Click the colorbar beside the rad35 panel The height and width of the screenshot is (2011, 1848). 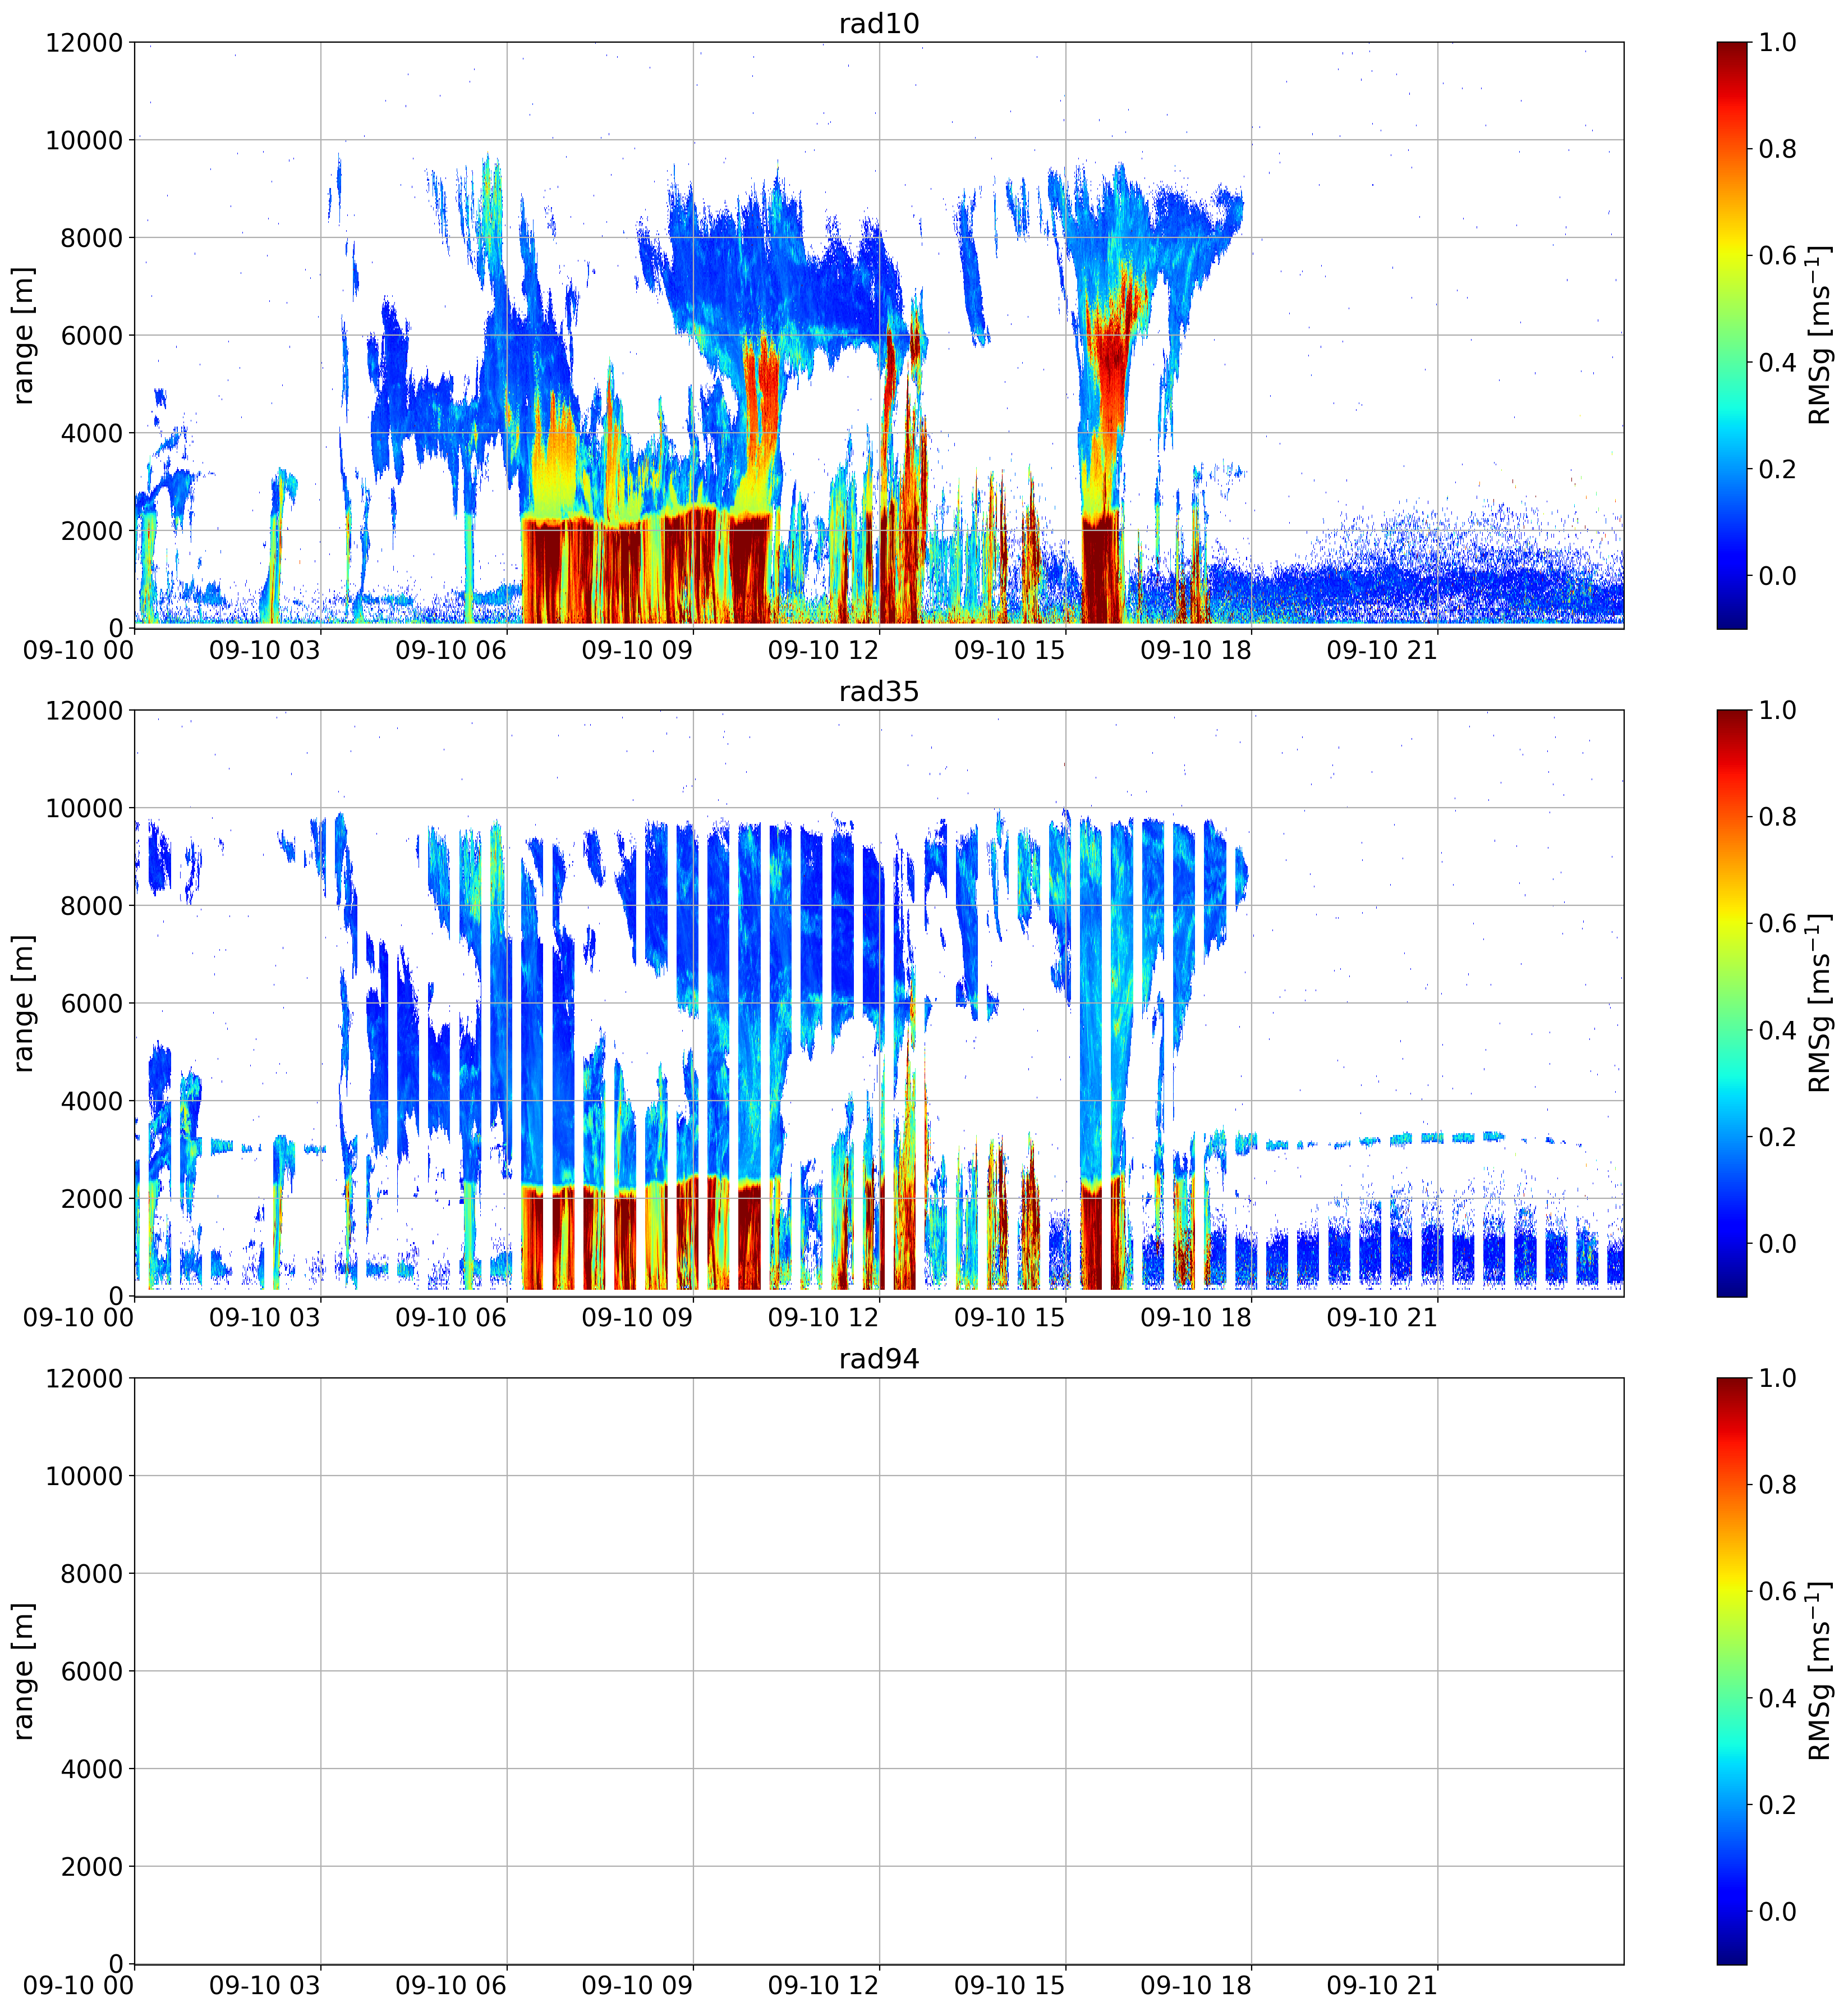point(1732,1002)
